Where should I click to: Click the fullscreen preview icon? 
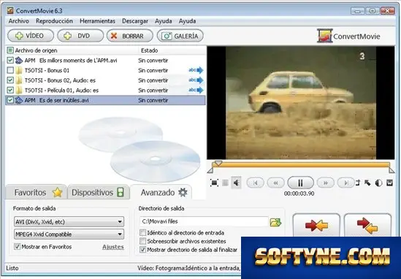click(214, 183)
